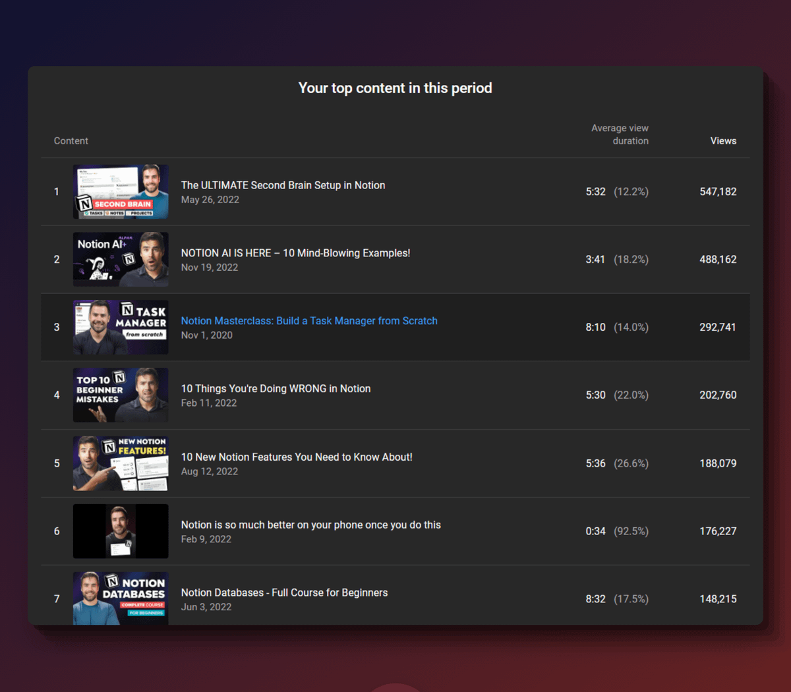Screen dimensions: 791x692
Task: Open 'NOTION AI IS HERE – 10 Mind-Blowing Examples!'
Action: pyautogui.click(x=295, y=253)
